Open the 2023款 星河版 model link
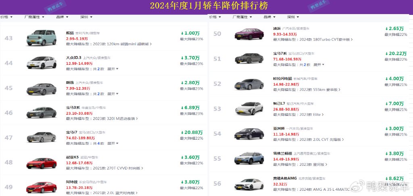The height and width of the screenshot is (196, 413). click(313, 165)
